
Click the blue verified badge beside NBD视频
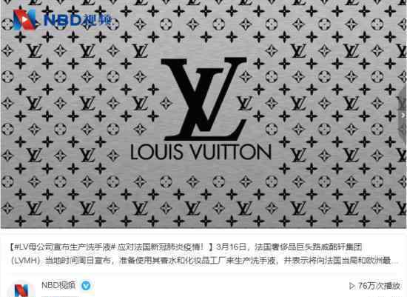[x=86, y=286]
